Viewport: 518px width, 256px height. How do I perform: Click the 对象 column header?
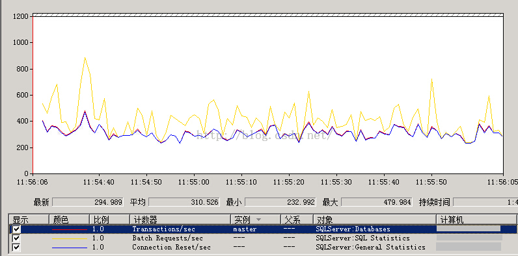[375, 220]
